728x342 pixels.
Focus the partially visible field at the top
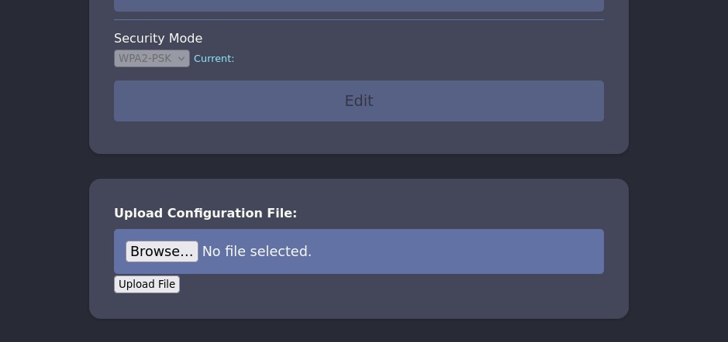tap(358, 5)
